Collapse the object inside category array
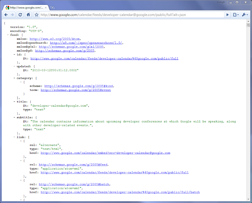 click(x=21, y=82)
